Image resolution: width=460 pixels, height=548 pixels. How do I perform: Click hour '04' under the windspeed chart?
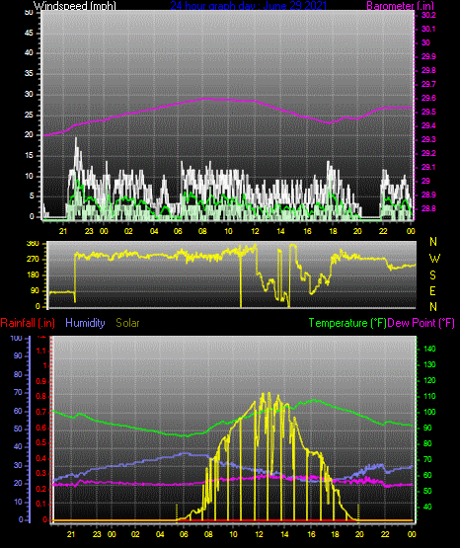(154, 231)
